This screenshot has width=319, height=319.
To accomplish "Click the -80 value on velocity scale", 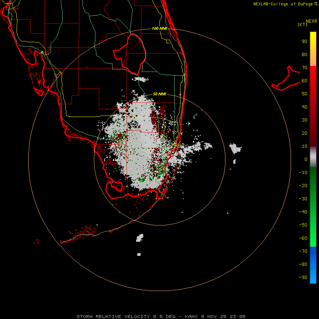I will click(x=303, y=264).
